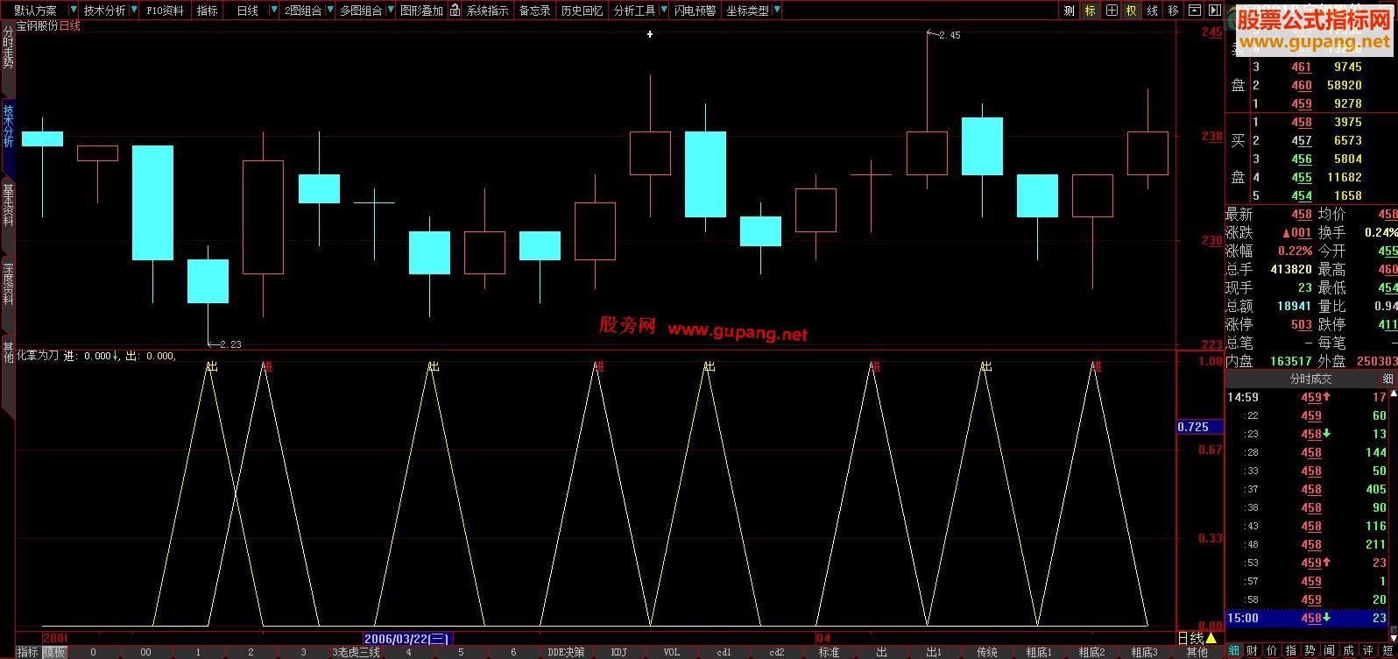Select the 线 line drawing icon
Screen dimensions: 1398x659
click(x=1153, y=11)
